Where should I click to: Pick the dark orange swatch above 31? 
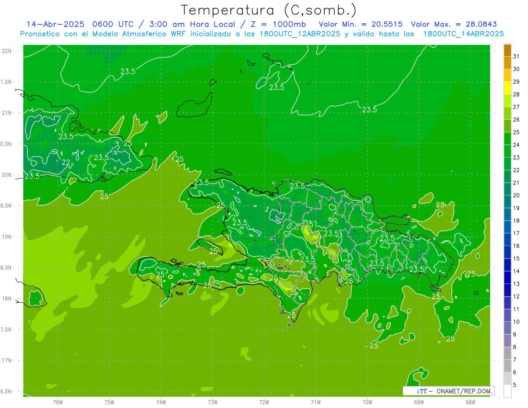pos(507,50)
